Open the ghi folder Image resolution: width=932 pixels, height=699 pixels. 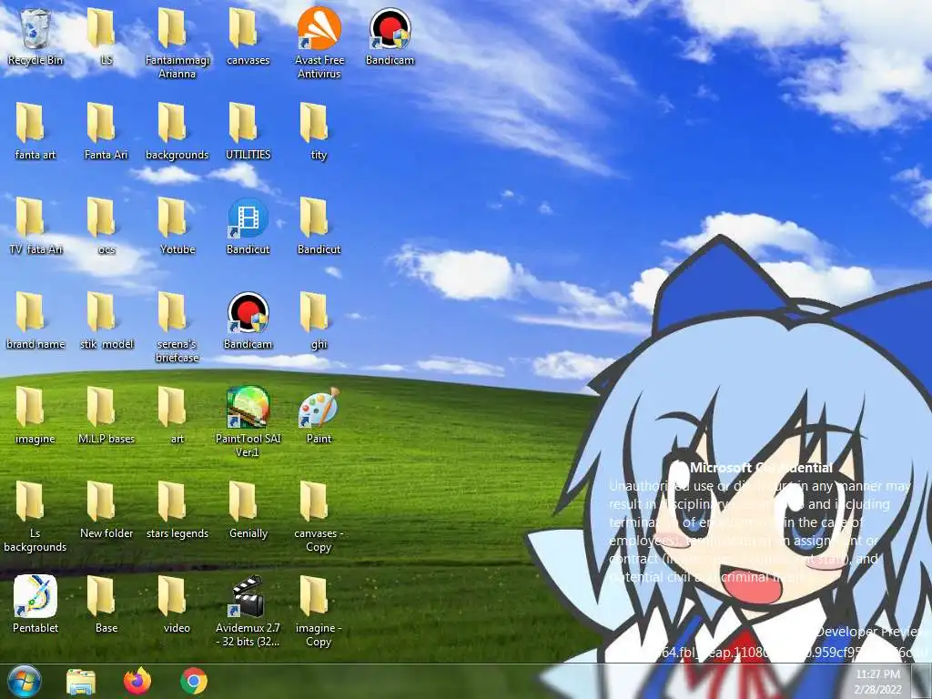click(319, 320)
